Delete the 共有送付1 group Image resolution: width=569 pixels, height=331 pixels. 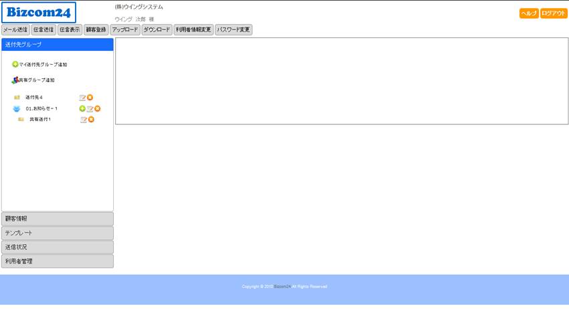tap(92, 120)
